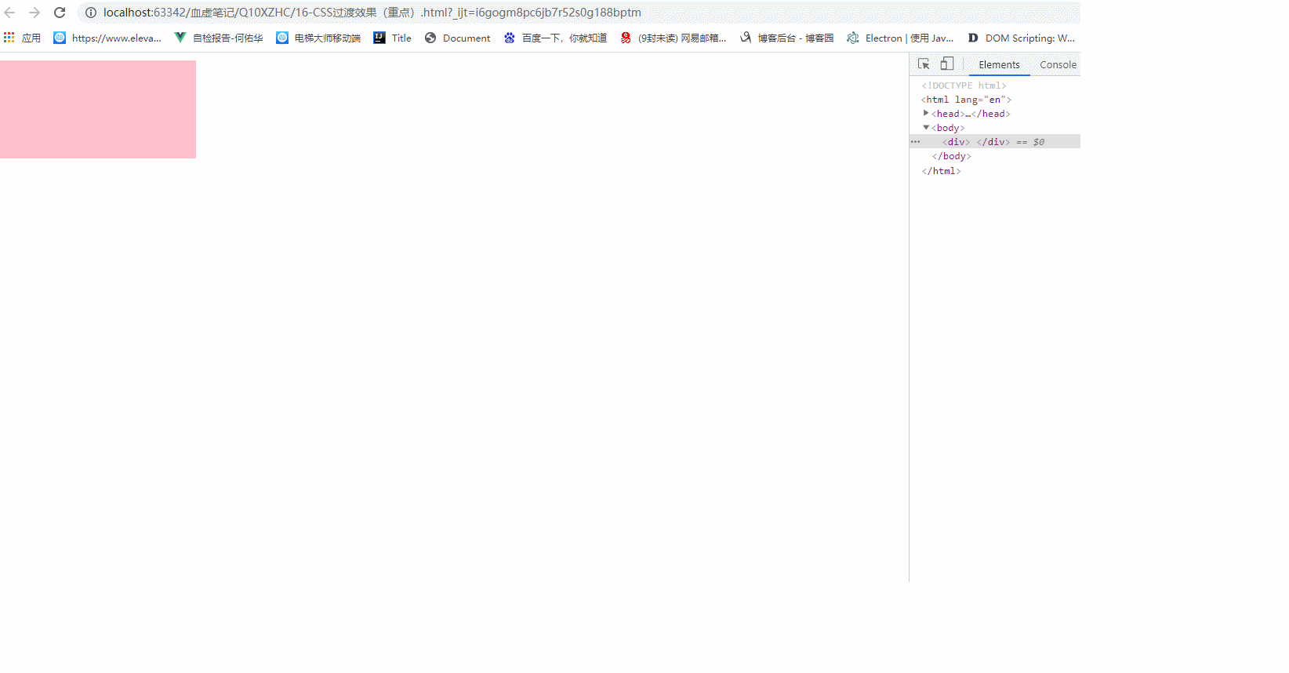Reload the page with the refresh icon
Viewport: 1289px width, 673px height.
(x=60, y=13)
